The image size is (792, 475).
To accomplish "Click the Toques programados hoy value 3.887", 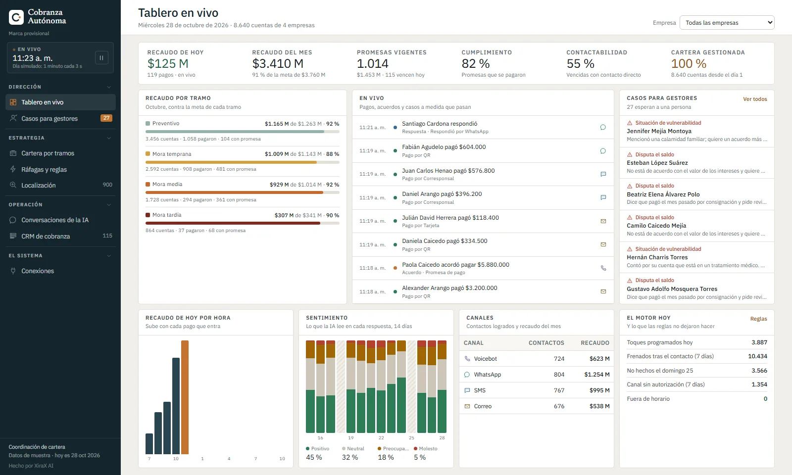I will point(759,342).
